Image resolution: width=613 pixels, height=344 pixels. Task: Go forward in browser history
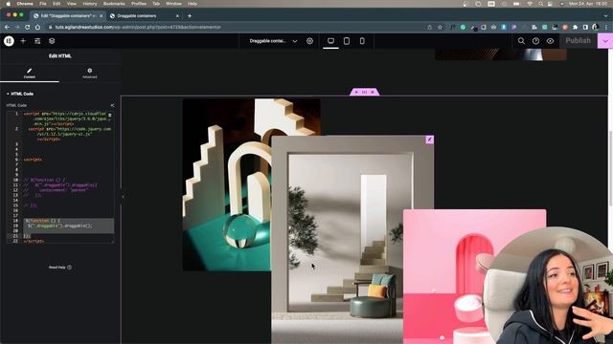click(x=17, y=28)
